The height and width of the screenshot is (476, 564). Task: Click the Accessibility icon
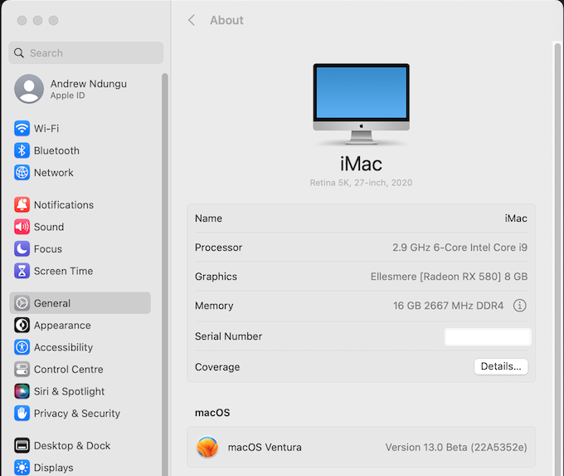[x=22, y=347]
